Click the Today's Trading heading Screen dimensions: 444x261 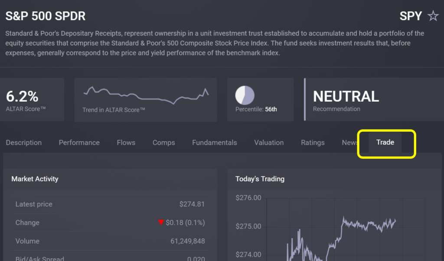(260, 179)
